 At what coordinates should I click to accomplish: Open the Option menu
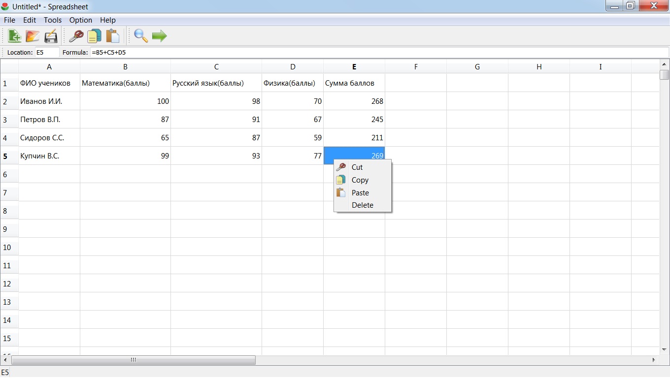pos(81,20)
